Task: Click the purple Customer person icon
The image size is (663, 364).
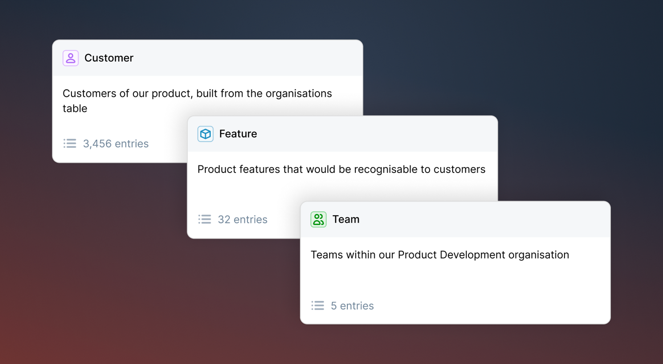Action: pyautogui.click(x=71, y=58)
